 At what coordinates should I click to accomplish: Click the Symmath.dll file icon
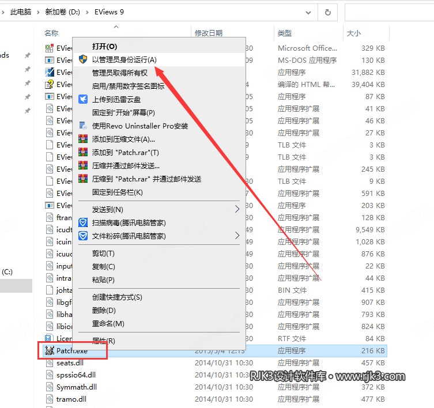pyautogui.click(x=50, y=387)
